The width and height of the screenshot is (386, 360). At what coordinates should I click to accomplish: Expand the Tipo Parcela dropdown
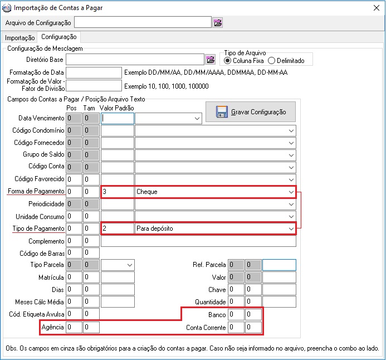(x=129, y=265)
